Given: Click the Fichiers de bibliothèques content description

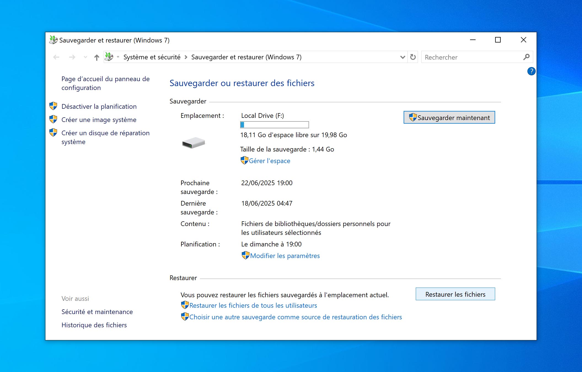Looking at the screenshot, I should pos(316,228).
